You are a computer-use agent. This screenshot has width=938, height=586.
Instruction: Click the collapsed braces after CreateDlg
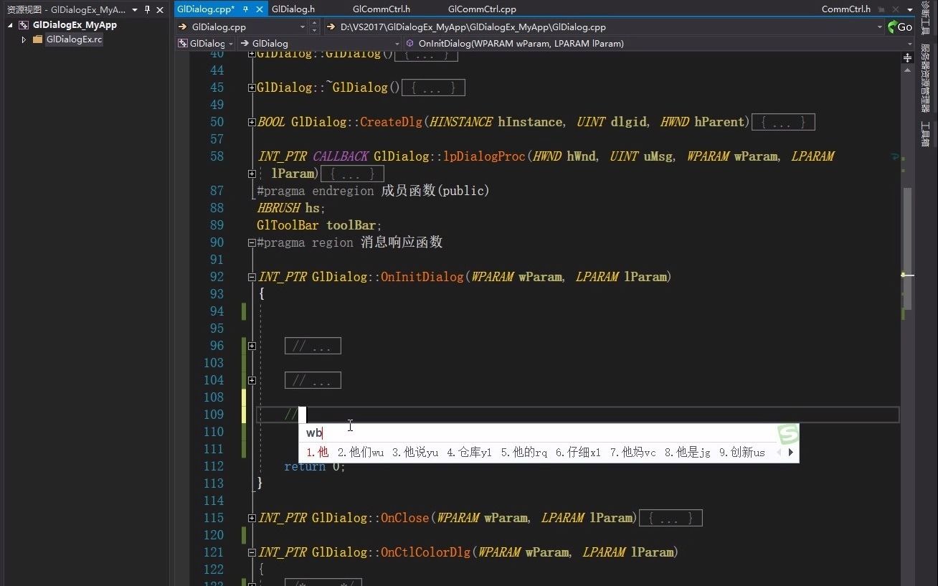pos(782,123)
